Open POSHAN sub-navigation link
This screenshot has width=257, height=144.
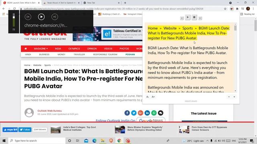(130, 54)
